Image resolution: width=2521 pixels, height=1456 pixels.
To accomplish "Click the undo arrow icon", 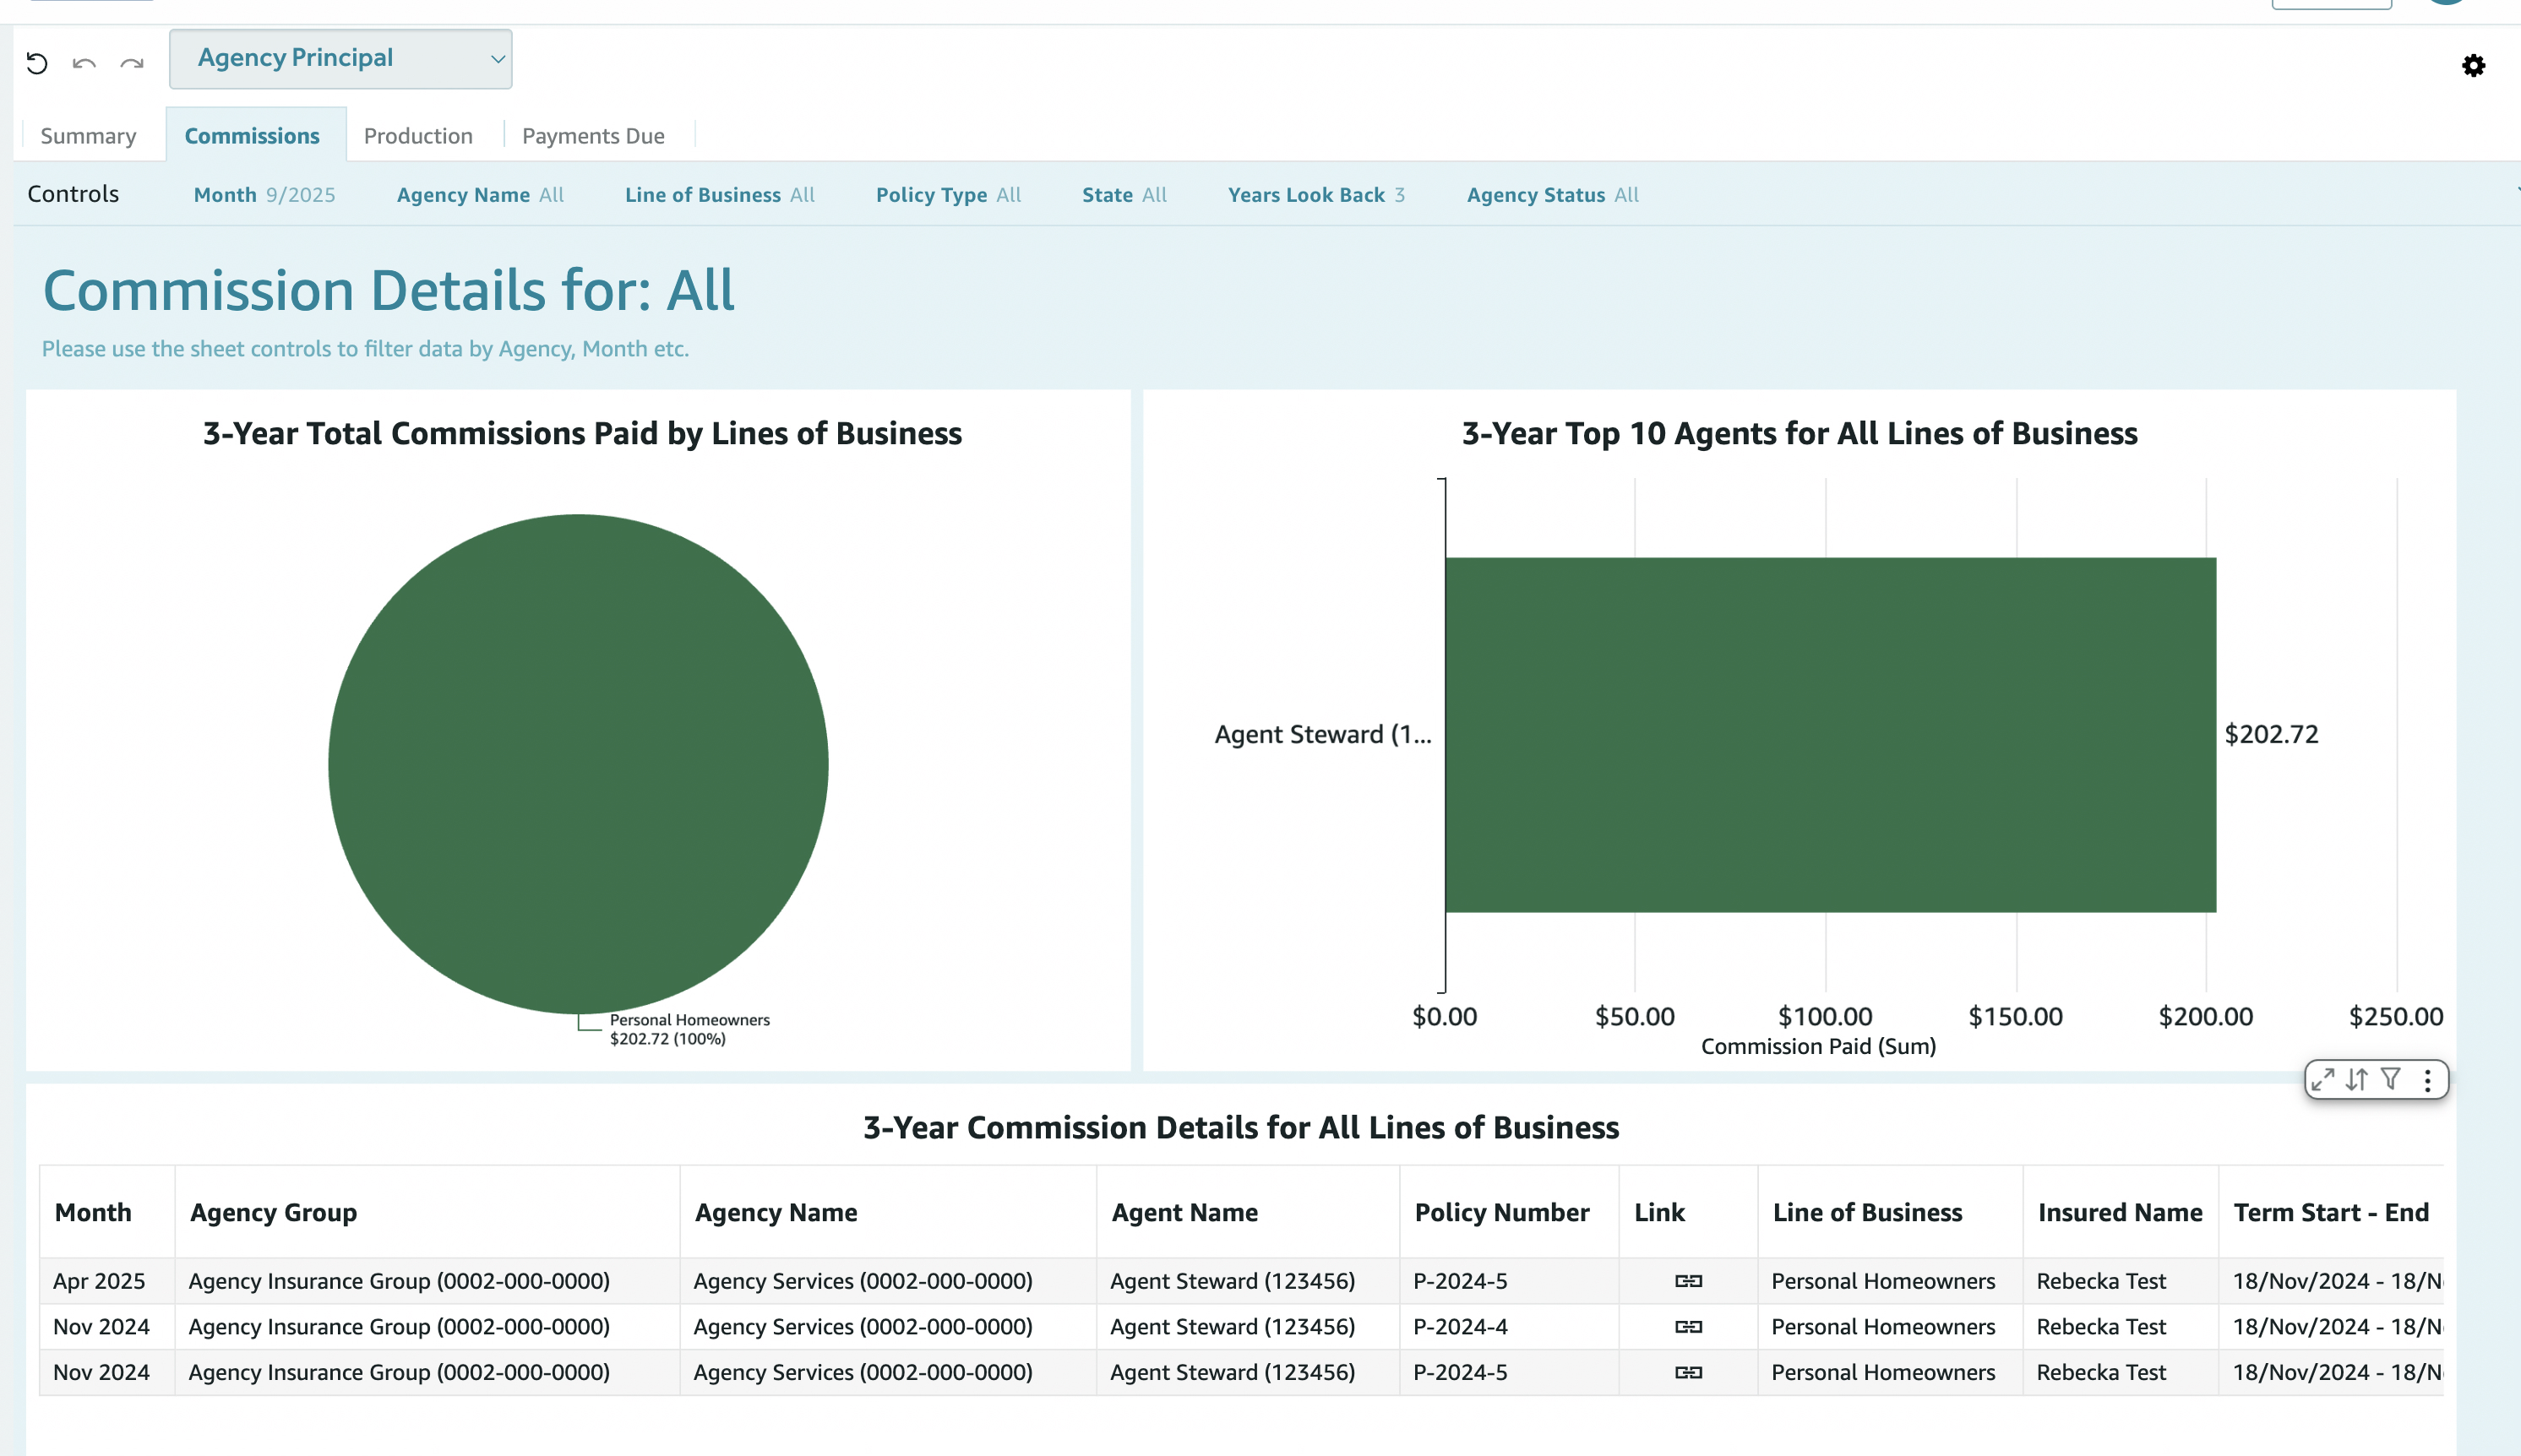I will tap(84, 64).
